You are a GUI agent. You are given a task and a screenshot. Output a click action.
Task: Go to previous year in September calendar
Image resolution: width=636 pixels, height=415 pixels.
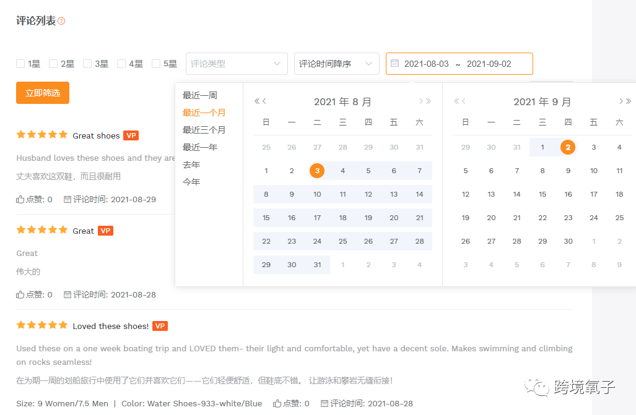[456, 101]
